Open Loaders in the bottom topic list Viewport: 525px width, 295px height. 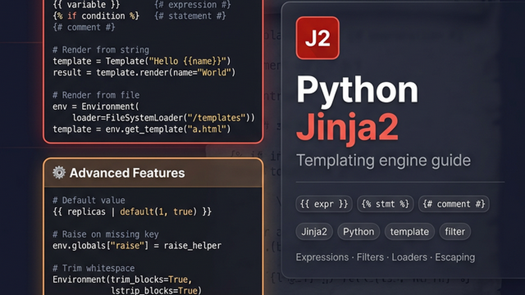pos(409,257)
